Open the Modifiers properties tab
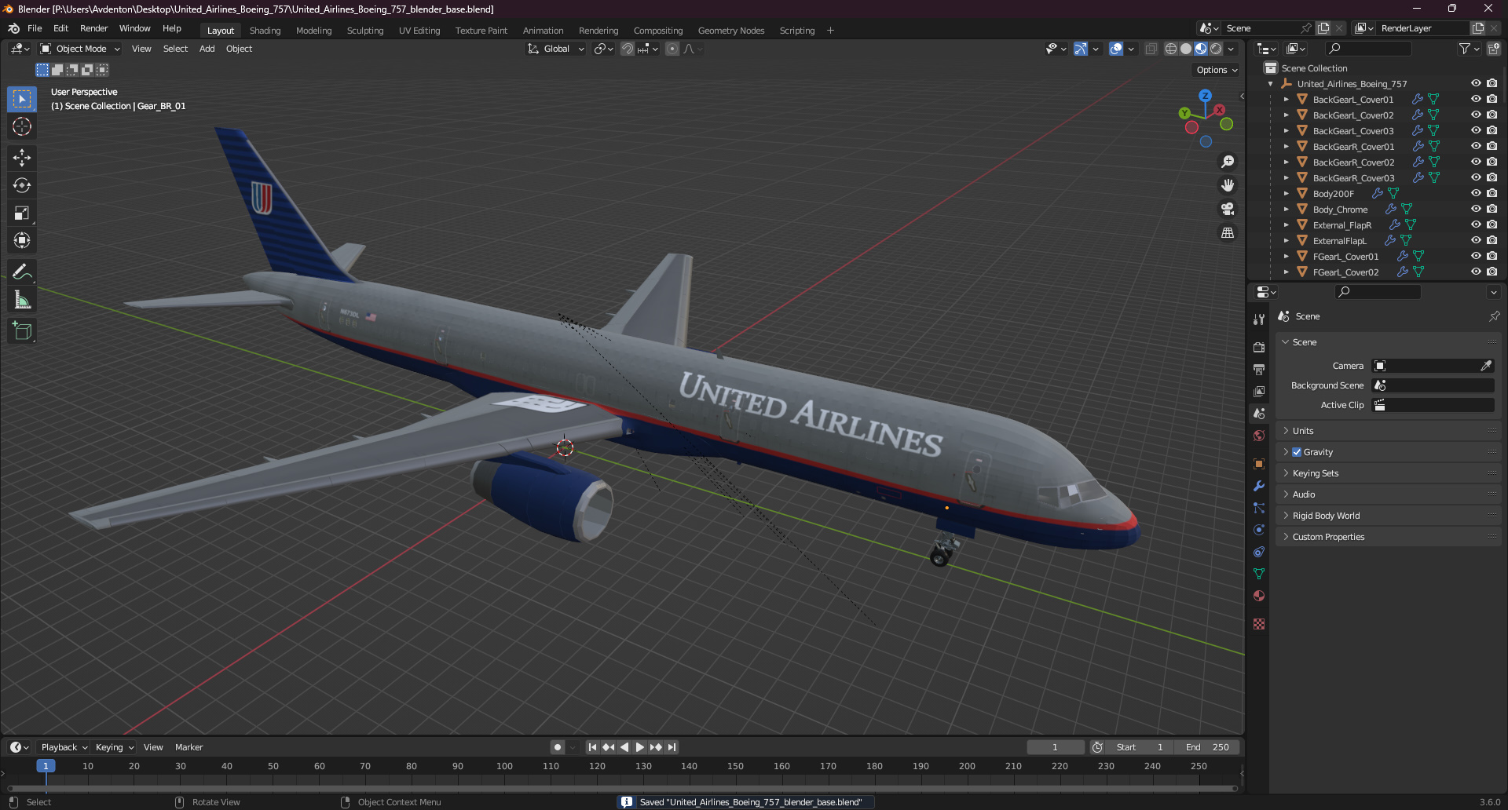Screen dimensions: 1508x810 click(x=1259, y=486)
